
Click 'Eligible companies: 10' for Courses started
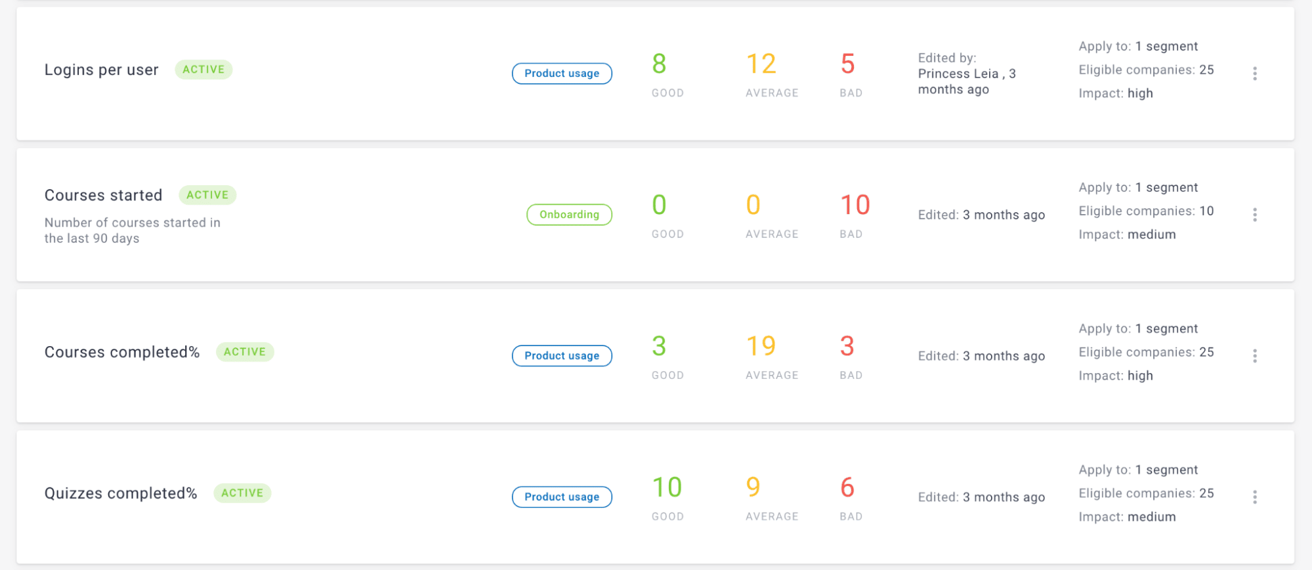click(1146, 211)
